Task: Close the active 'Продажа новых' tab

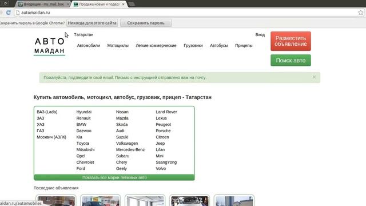Action: [x=124, y=4]
